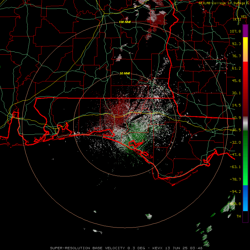
Task: Select the 30.1 value on velocity scale
Action: (x=236, y=93)
